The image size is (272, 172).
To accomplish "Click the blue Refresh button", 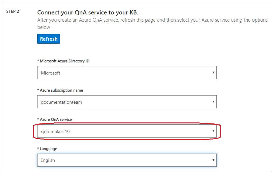I will tap(49, 39).
